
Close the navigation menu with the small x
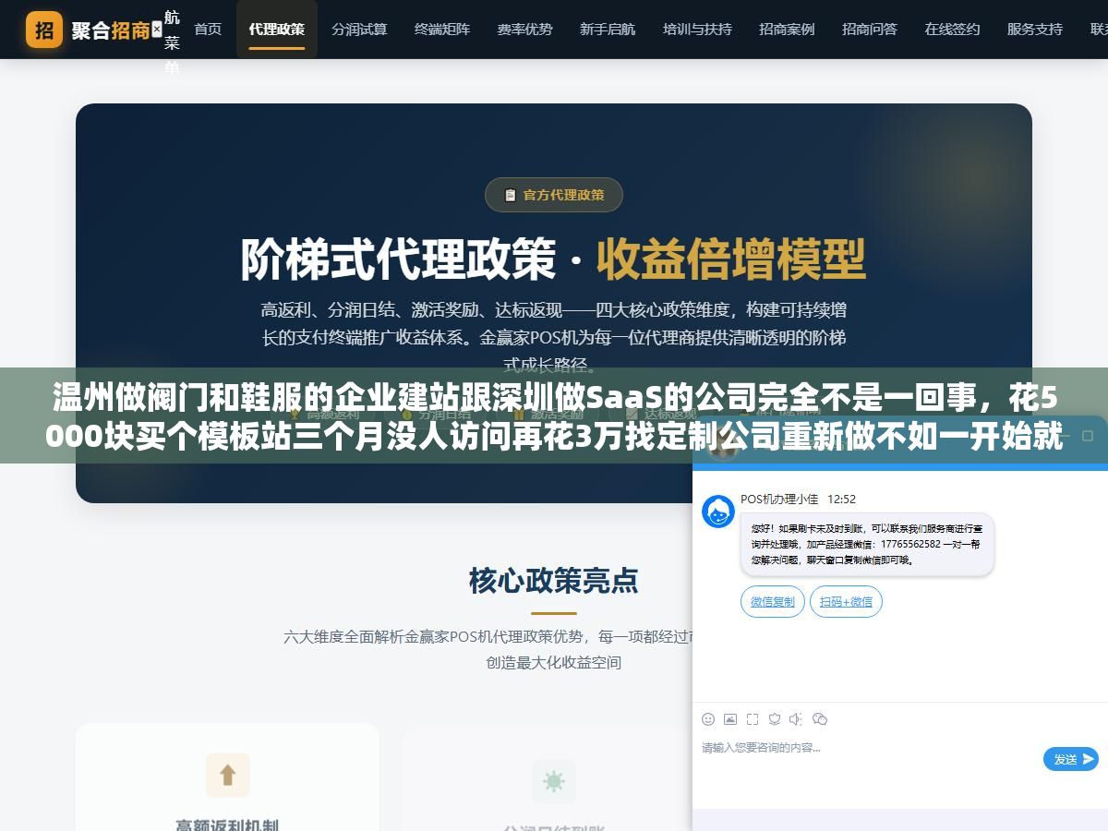click(x=156, y=30)
